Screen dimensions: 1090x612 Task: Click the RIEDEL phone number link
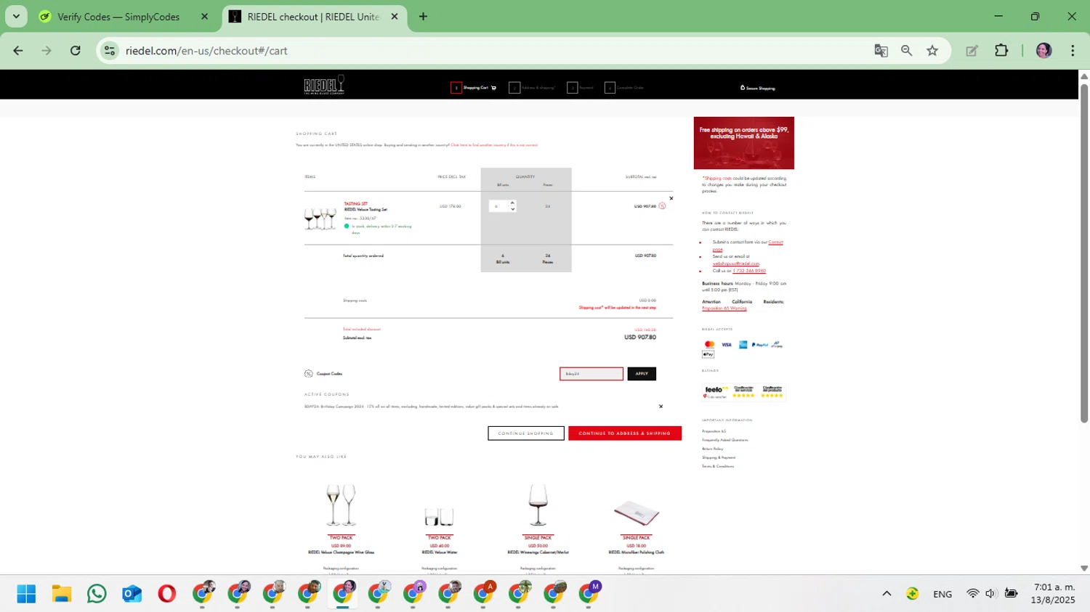tap(749, 271)
